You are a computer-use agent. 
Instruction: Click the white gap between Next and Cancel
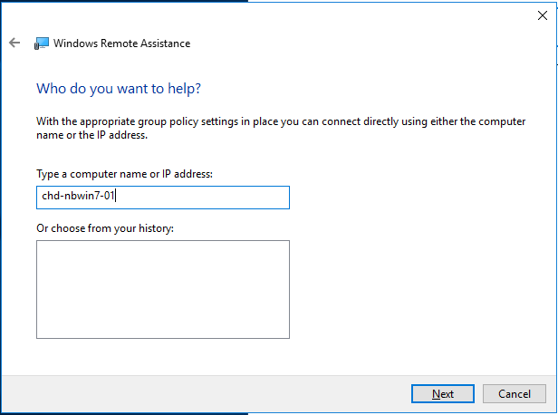[x=478, y=393]
